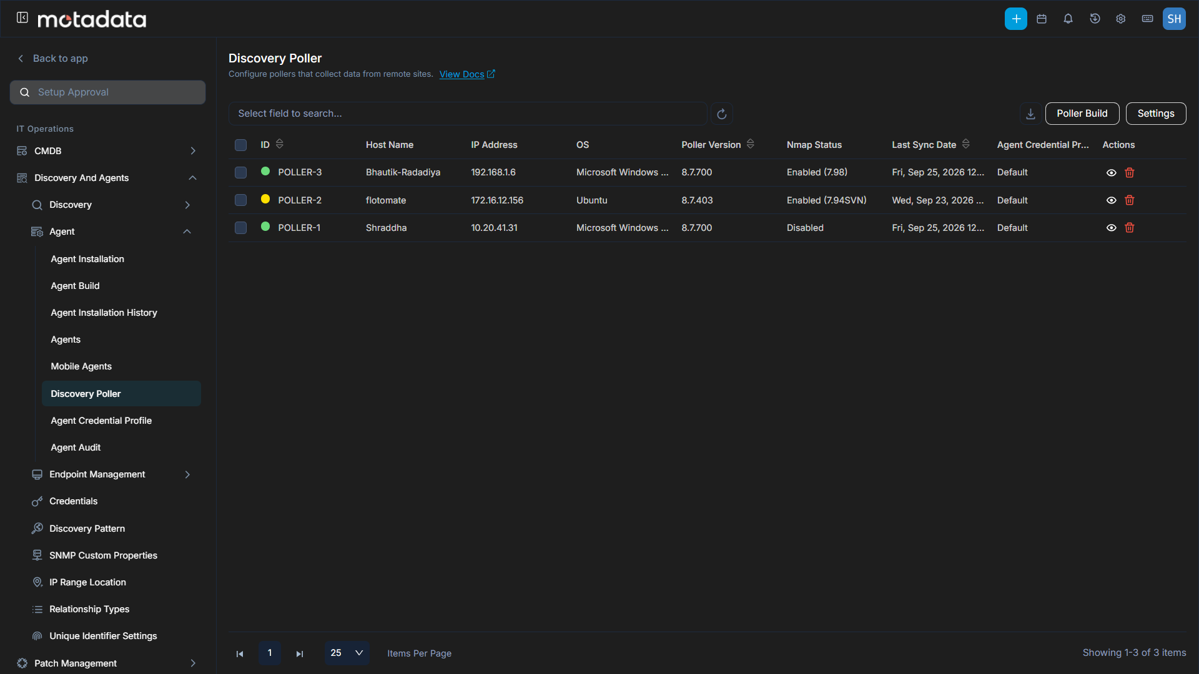
Task: Open the Credentials menu item
Action: tap(73, 501)
